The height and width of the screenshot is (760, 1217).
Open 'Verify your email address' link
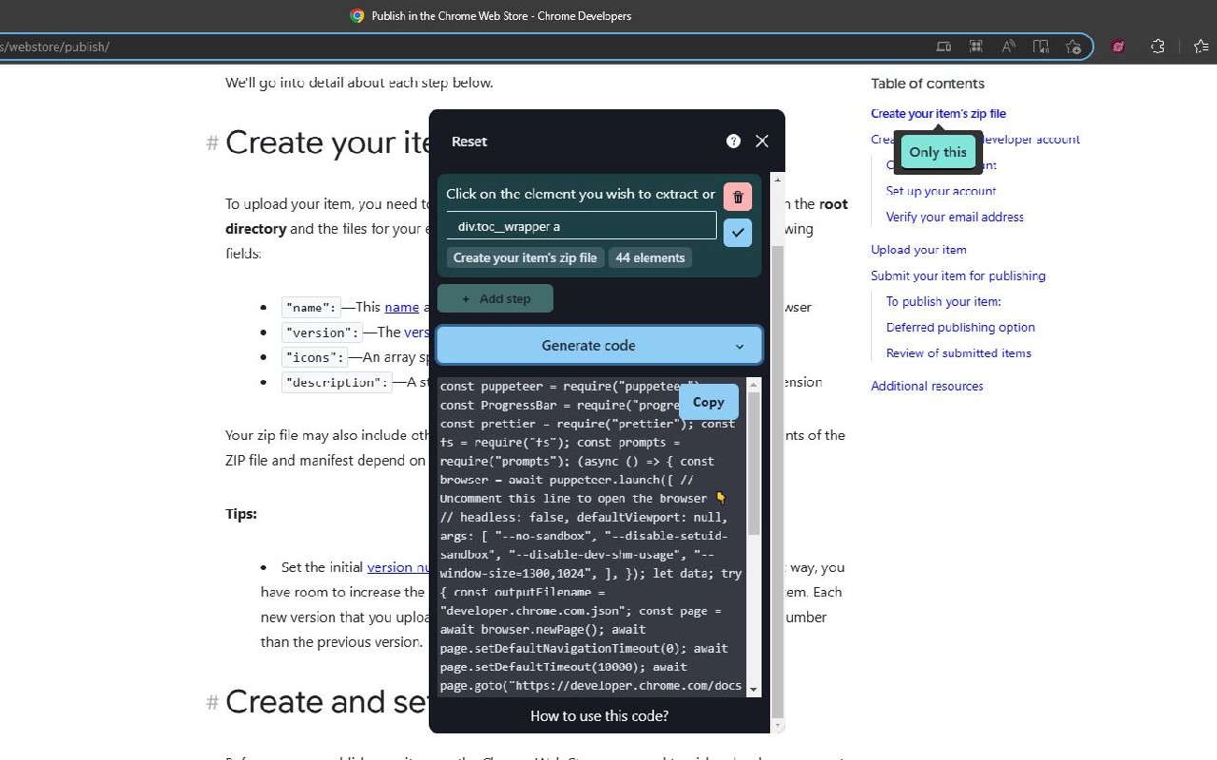point(955,217)
